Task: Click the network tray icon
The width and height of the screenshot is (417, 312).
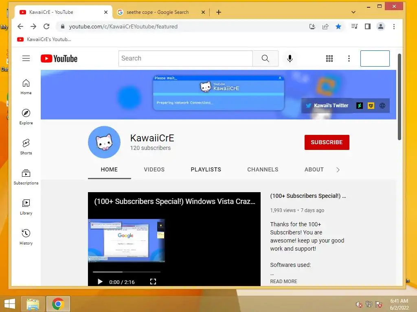Action: pyautogui.click(x=369, y=304)
